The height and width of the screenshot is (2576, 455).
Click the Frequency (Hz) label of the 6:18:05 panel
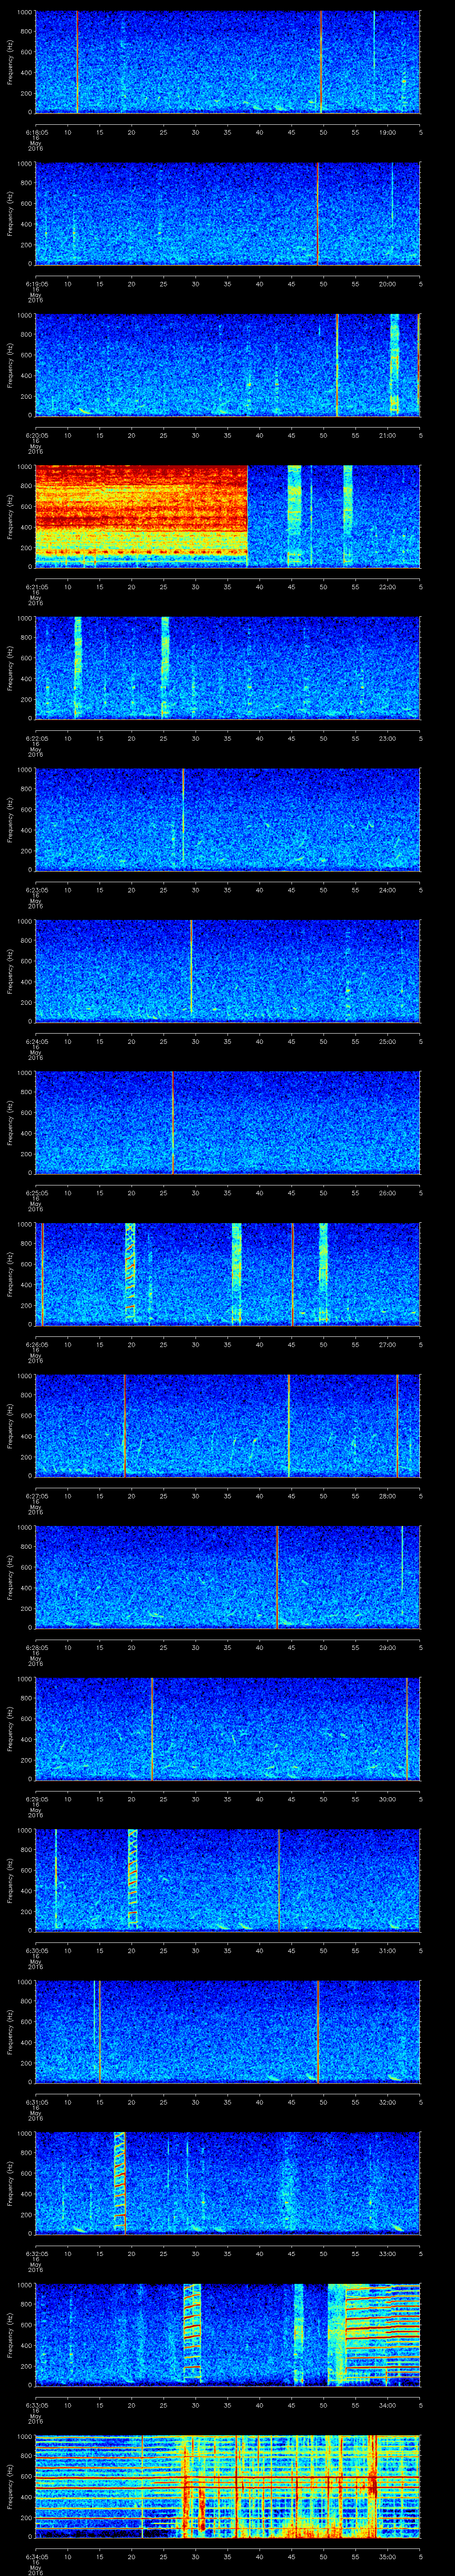coord(10,63)
